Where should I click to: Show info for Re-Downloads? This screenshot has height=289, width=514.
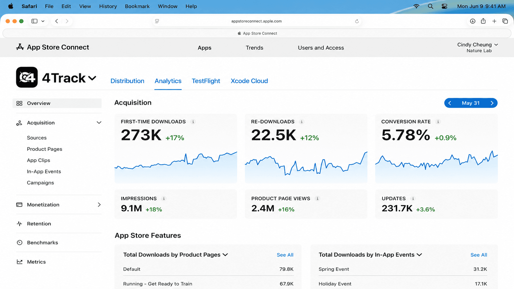[302, 122]
